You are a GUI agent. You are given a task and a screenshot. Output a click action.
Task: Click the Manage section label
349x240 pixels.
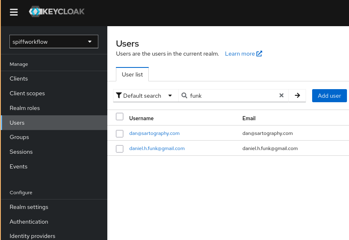click(x=19, y=64)
